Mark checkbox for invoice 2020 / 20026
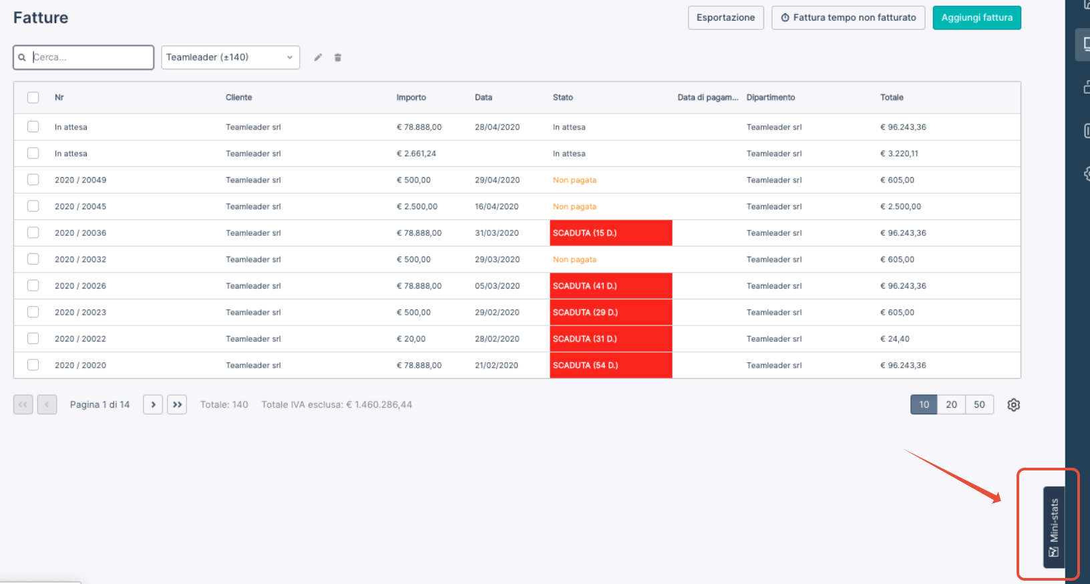The width and height of the screenshot is (1090, 584). [x=33, y=285]
